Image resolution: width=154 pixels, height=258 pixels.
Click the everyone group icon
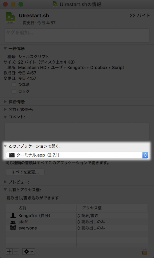(x=13, y=228)
